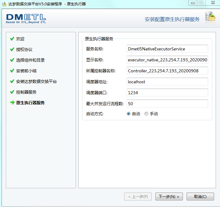
Task: Click the 控制器服务 step label
Action: pos(26,92)
